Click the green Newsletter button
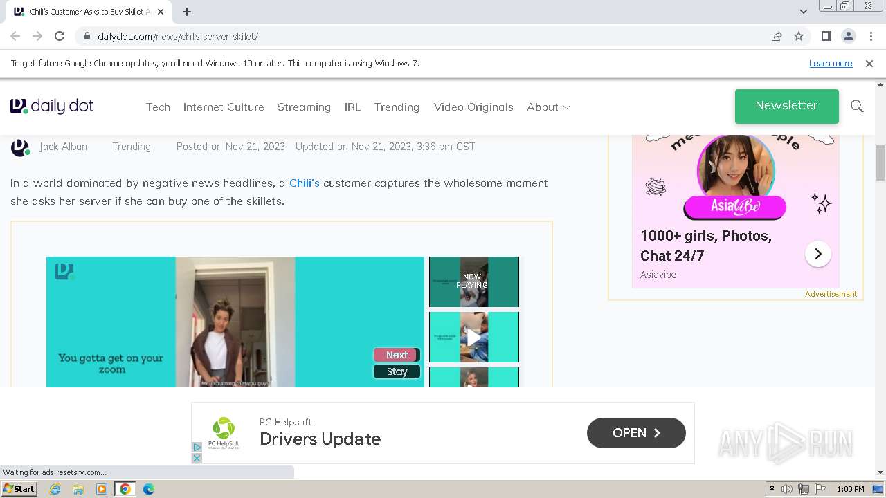886x498 pixels. click(786, 106)
